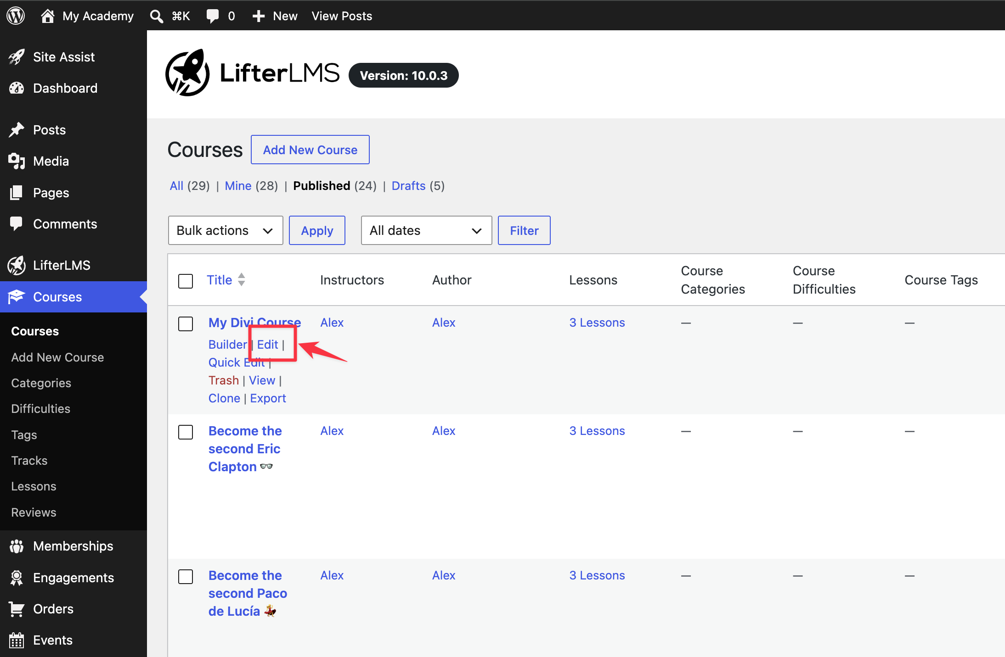The image size is (1005, 657).
Task: Click the Filter button
Action: [524, 230]
